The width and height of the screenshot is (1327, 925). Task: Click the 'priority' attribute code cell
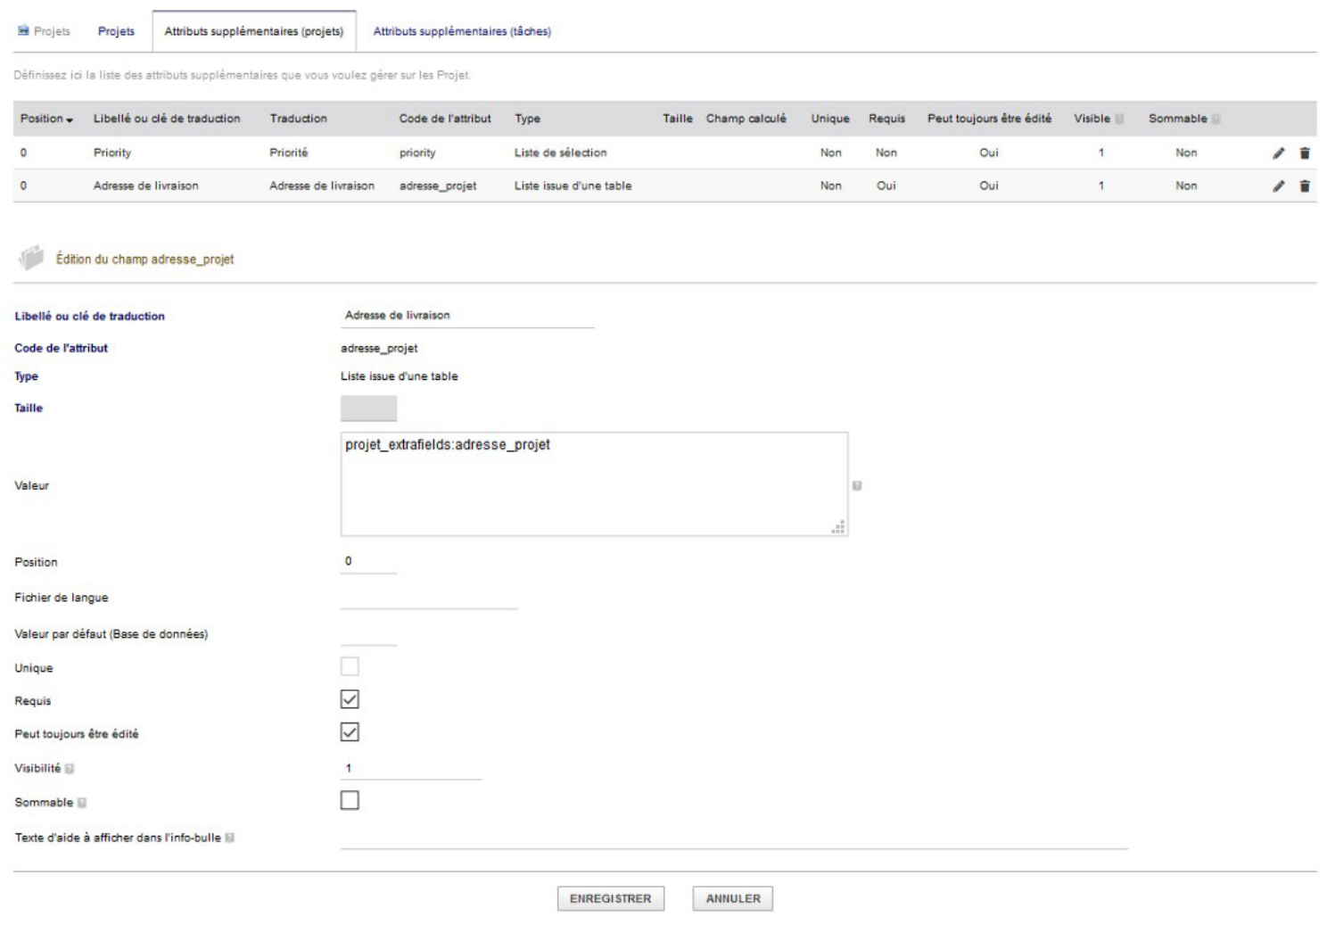tap(417, 153)
